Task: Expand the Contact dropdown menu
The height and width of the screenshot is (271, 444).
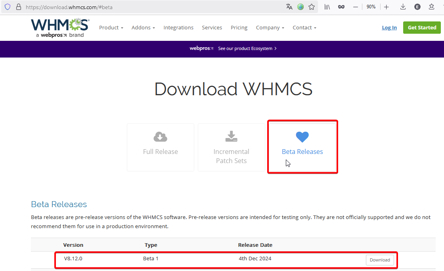Action: [x=304, y=27]
